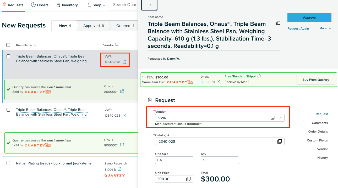338x188 pixels.
Task: Go to the Requests tab
Action: click(x=13, y=5)
